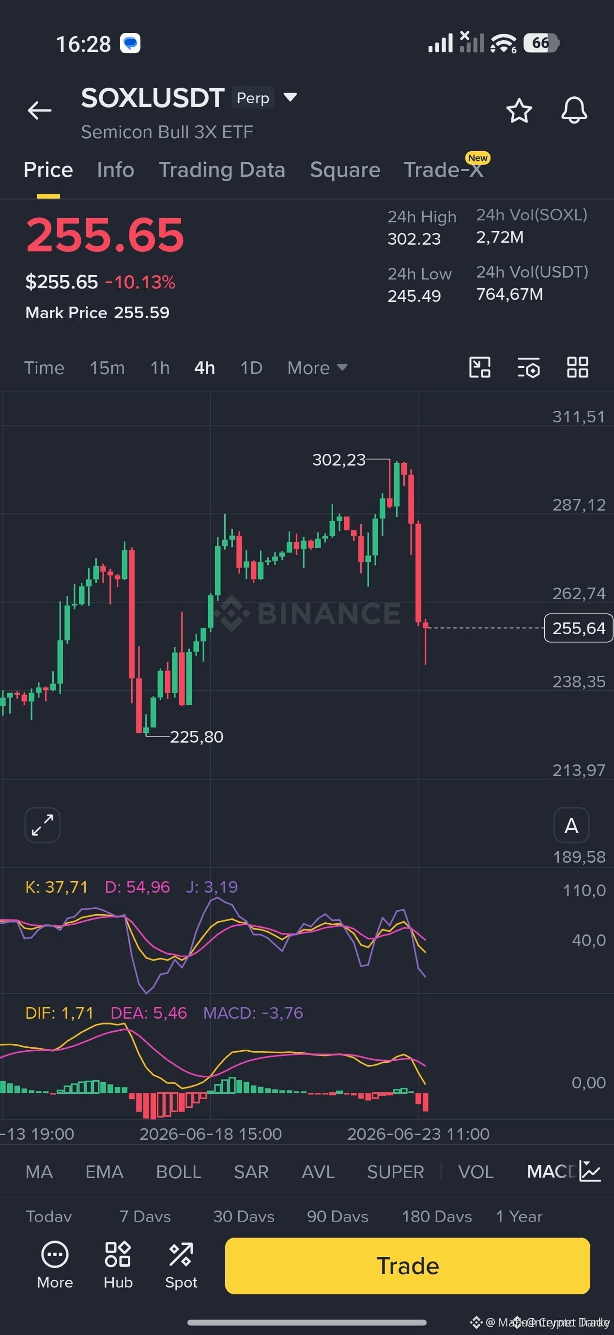The width and height of the screenshot is (614, 1335).
Task: Go to Spot trading
Action: (x=181, y=1265)
